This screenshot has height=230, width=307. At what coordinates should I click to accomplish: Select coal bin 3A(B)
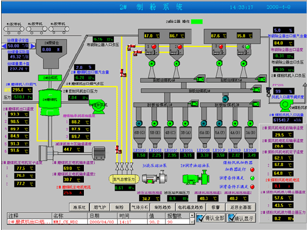pos(251,137)
